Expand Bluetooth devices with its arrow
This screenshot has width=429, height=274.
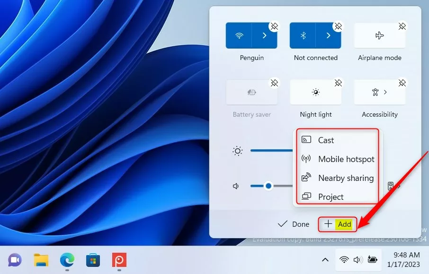329,35
